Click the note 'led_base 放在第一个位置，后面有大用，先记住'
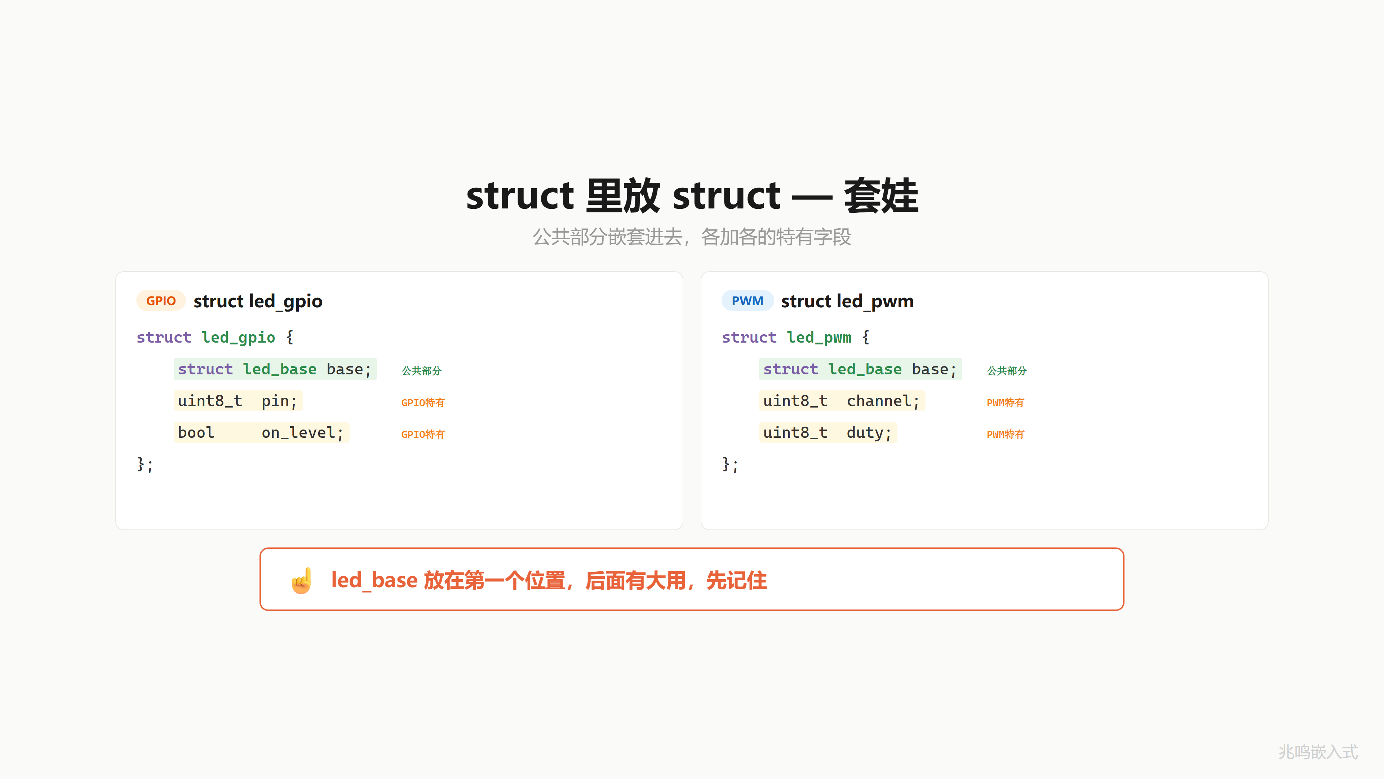1384x779 pixels. click(x=549, y=580)
